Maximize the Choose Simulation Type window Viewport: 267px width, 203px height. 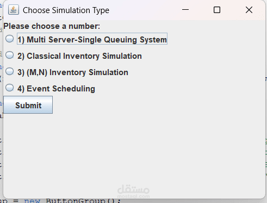tap(217, 10)
